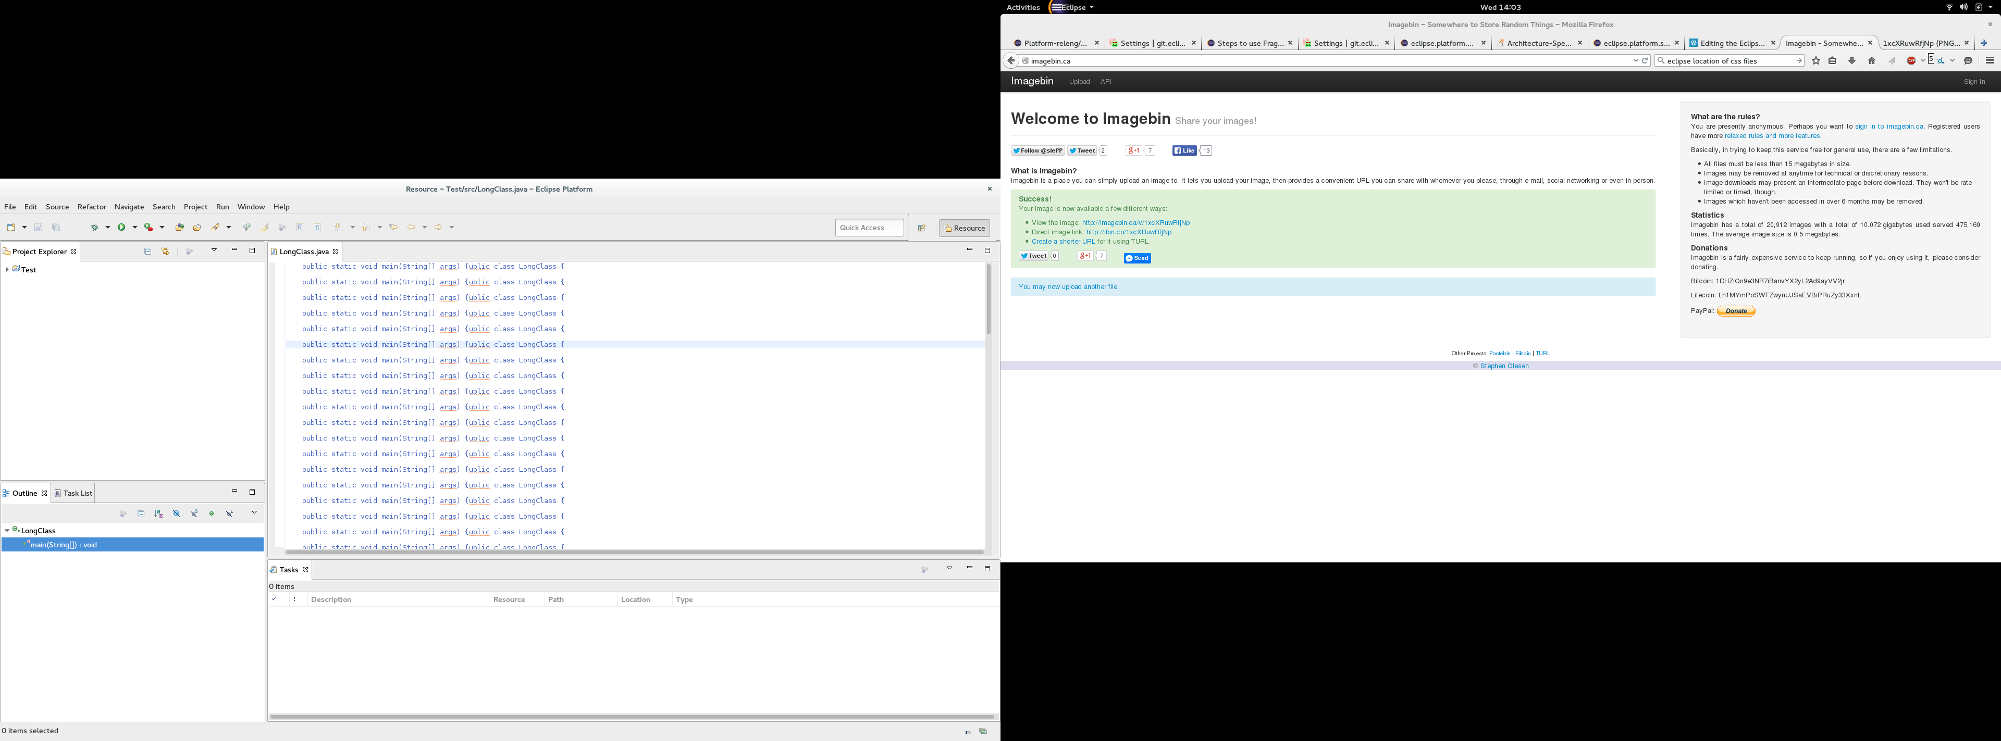Click the Firefox search box with css files query

point(1729,60)
